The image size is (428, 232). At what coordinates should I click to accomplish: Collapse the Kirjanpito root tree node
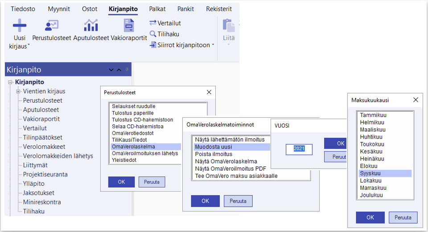click(10, 82)
